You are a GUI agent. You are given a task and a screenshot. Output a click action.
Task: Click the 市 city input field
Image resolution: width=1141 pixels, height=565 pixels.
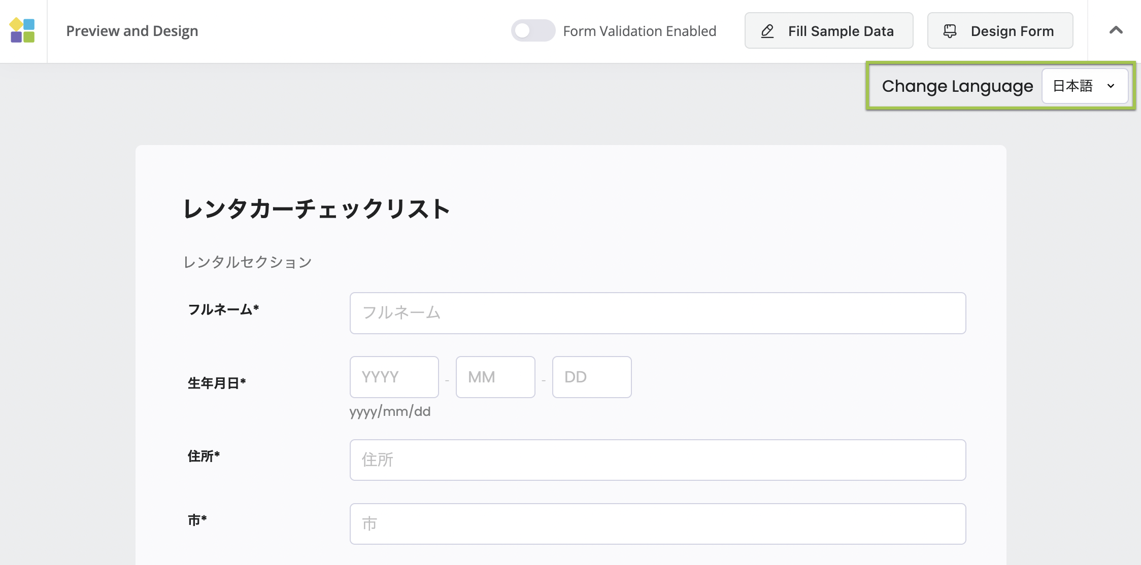click(657, 524)
